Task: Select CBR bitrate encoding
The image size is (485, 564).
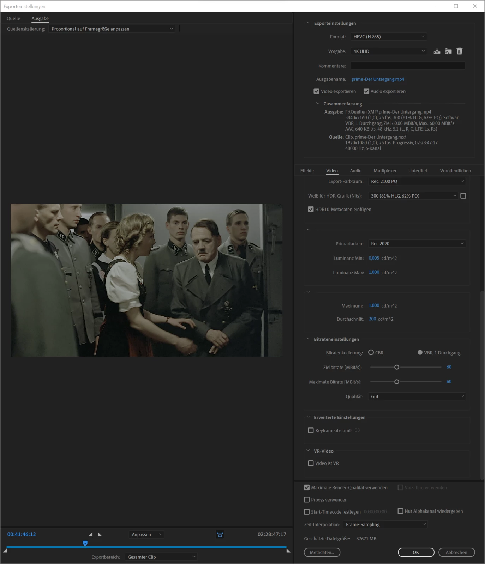Action: click(x=371, y=352)
